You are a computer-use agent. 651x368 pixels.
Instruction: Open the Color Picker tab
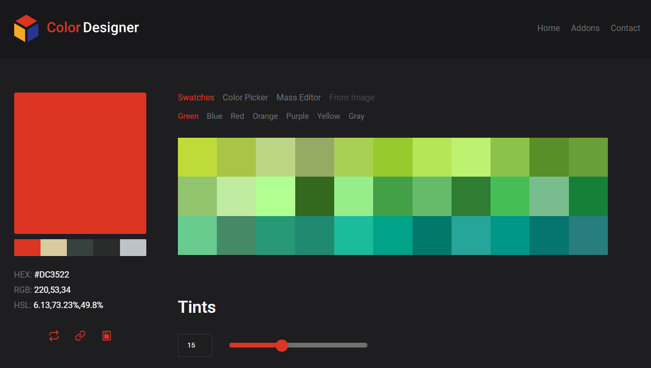245,97
